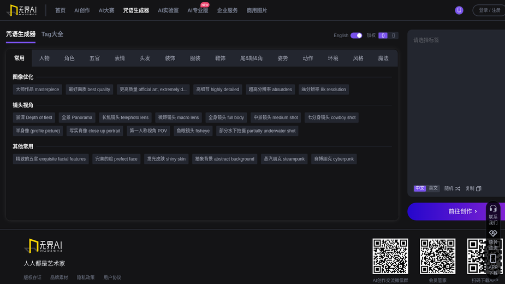Add the 大师作品 masterpiece tag
Screen dimensions: 505x284
[x=37, y=90]
